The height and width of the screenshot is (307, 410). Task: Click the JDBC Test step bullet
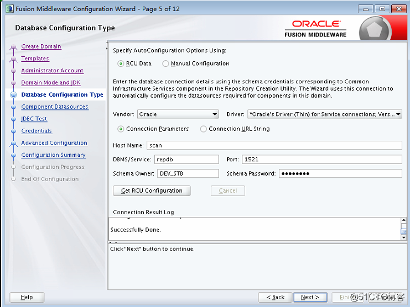click(x=13, y=119)
